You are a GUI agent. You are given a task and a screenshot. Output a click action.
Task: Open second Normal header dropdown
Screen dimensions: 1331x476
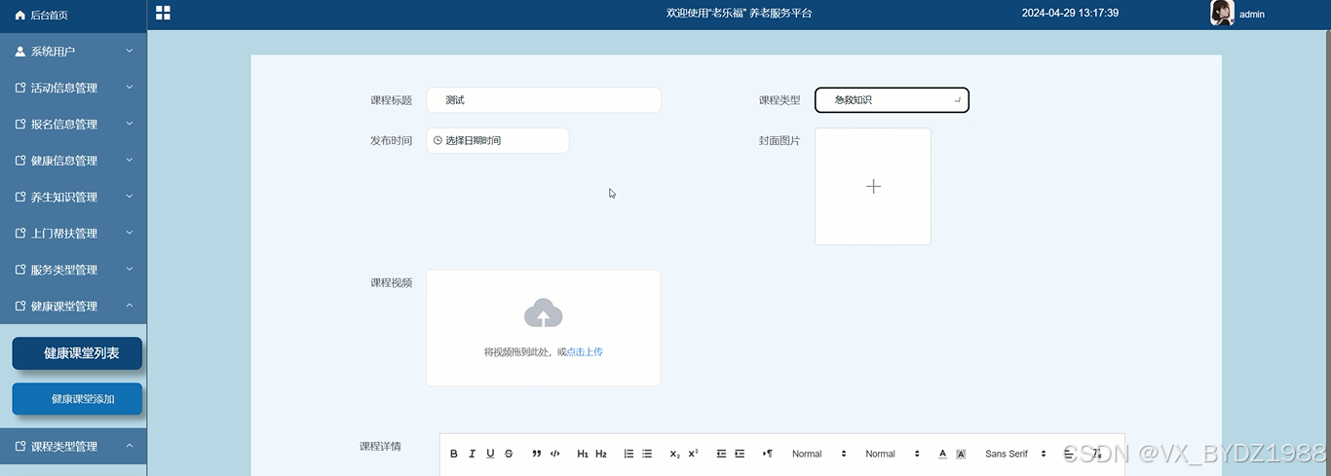click(x=893, y=454)
